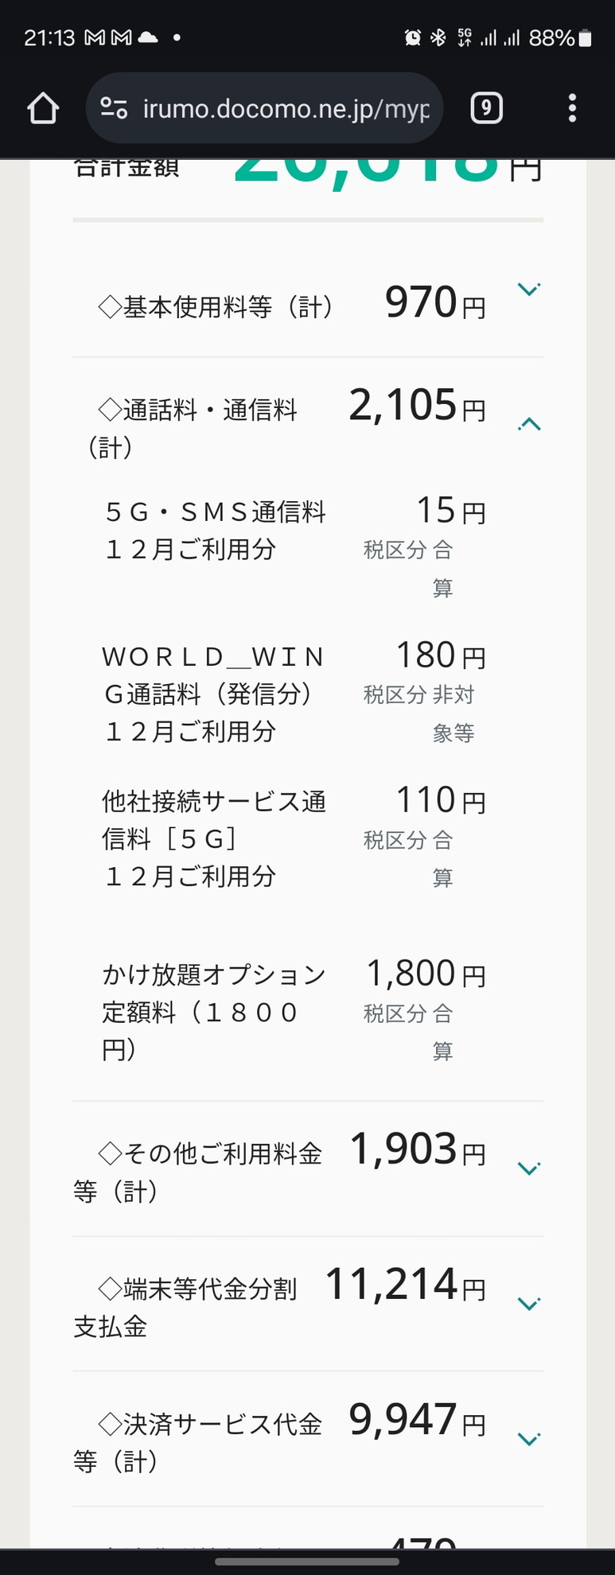Tap the Bluetooth status icon
Screen dimensions: 615x1575
coord(438,37)
